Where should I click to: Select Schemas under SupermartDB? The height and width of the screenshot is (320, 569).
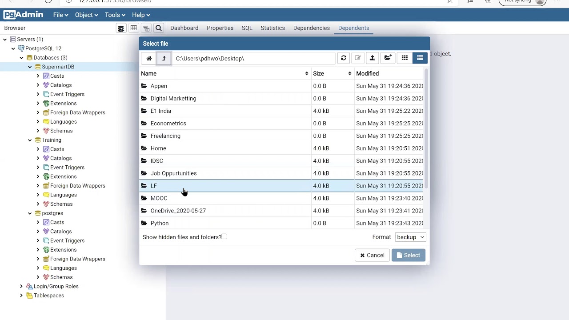(61, 131)
